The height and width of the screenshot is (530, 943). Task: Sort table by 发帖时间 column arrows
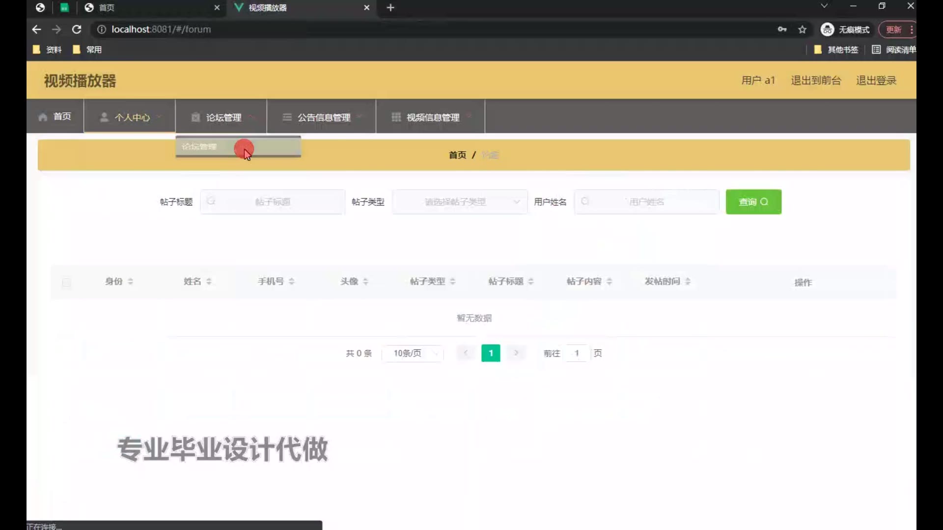(688, 281)
